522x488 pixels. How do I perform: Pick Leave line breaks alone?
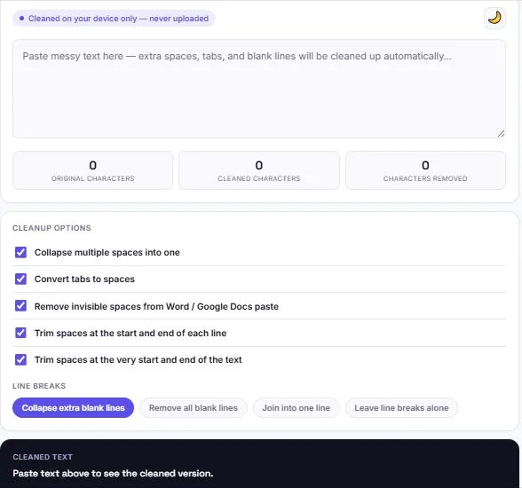click(x=401, y=408)
